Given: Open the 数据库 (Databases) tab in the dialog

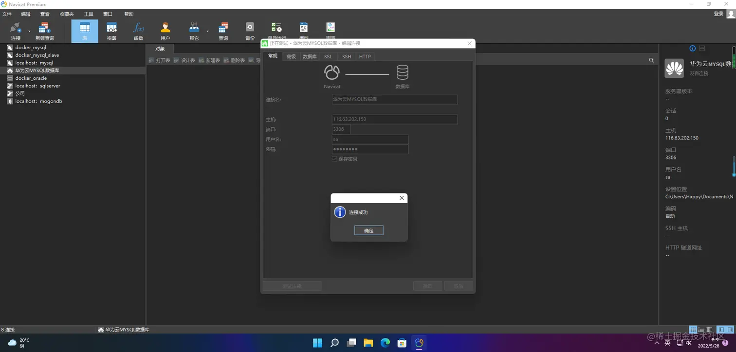Looking at the screenshot, I should (x=310, y=56).
